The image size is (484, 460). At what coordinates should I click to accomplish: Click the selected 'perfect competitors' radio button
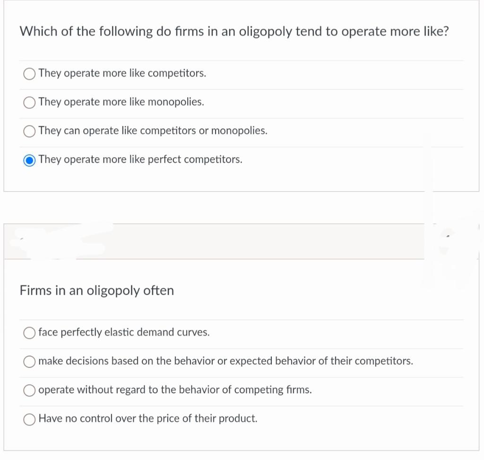pyautogui.click(x=29, y=160)
